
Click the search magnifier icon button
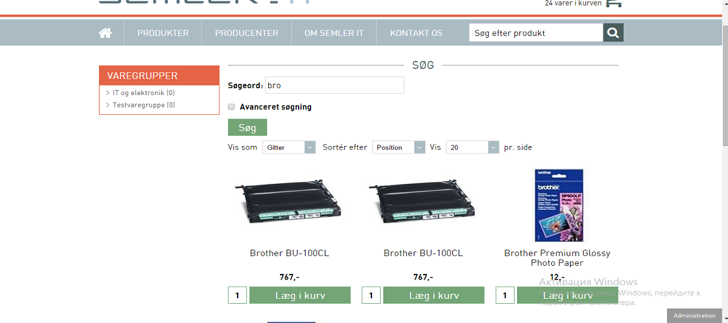tap(613, 33)
